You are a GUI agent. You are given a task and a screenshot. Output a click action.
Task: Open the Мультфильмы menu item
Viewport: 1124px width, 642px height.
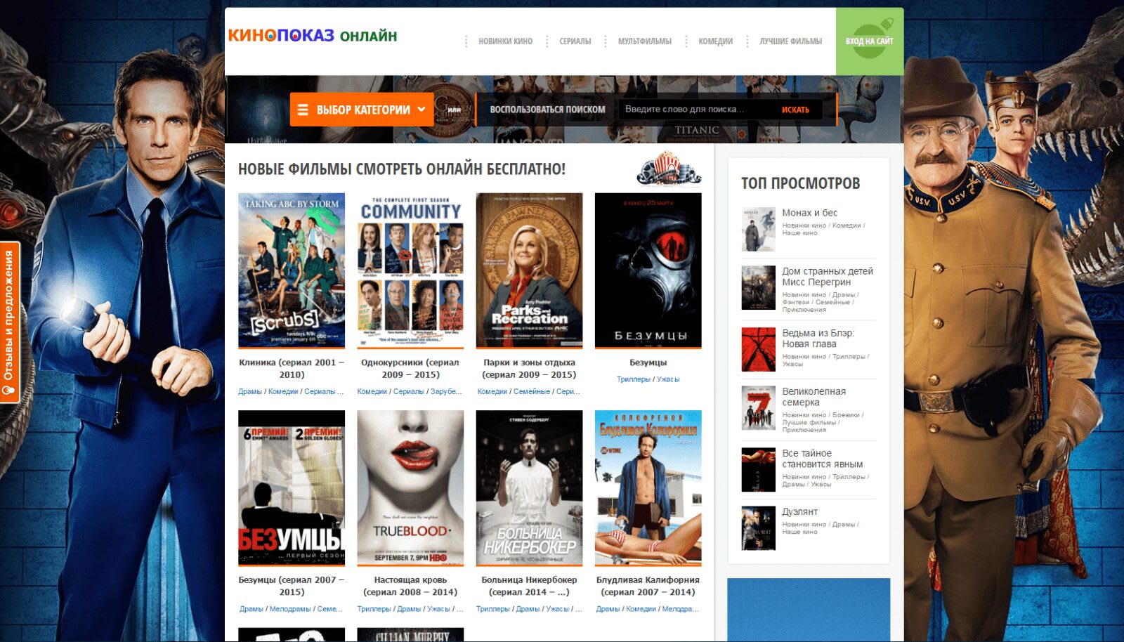644,41
